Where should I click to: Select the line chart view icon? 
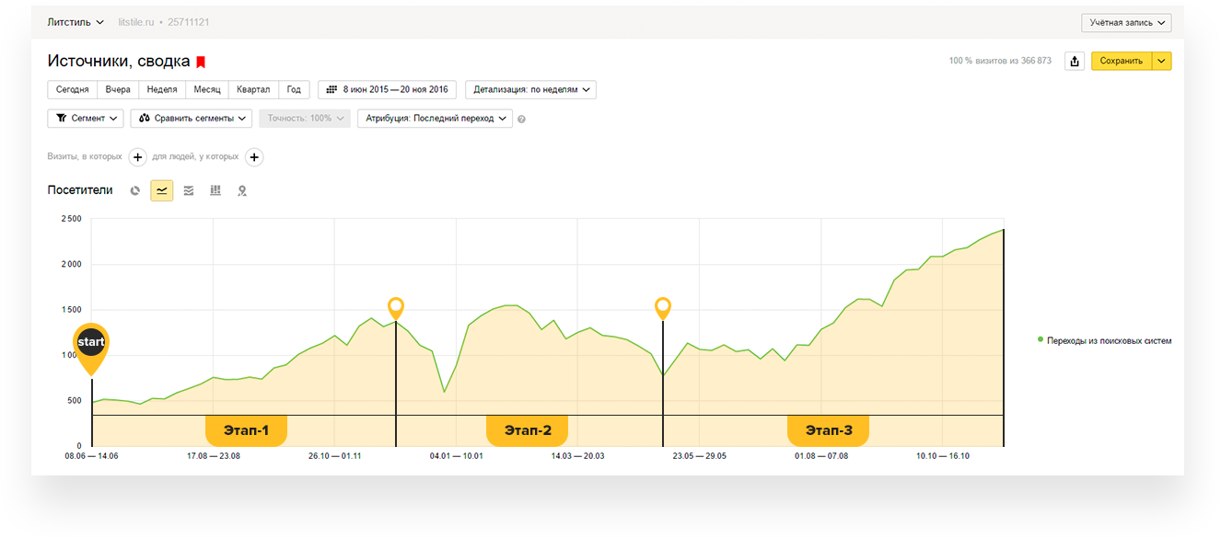(x=162, y=190)
